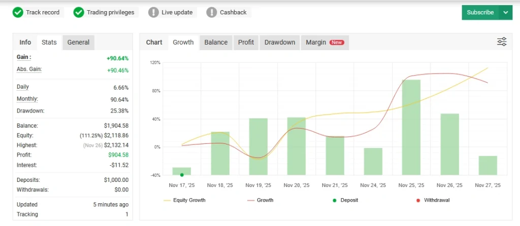Click the Subscribe button
The height and width of the screenshot is (226, 520).
click(x=480, y=13)
